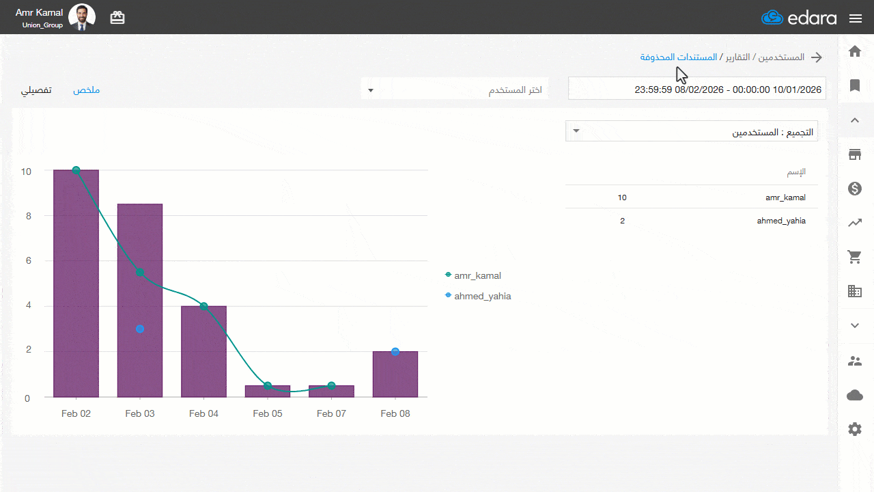Click the trending chart sidebar icon
Screen dimensions: 874x492
click(x=854, y=223)
